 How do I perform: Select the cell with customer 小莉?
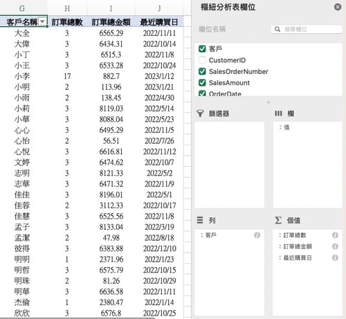(x=22, y=109)
